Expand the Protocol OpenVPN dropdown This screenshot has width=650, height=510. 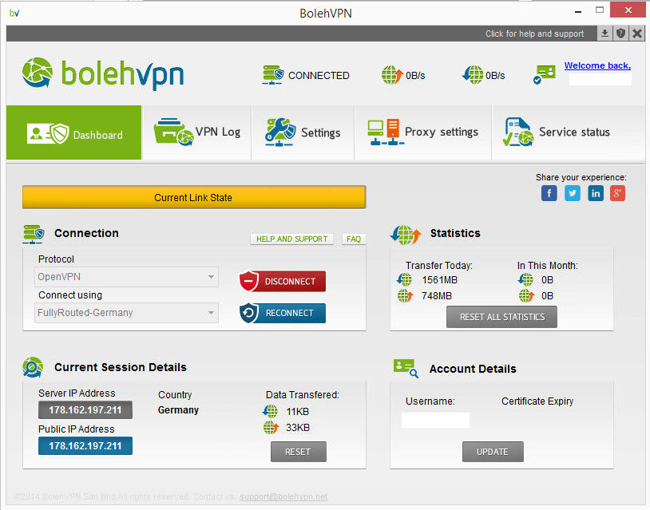126,277
